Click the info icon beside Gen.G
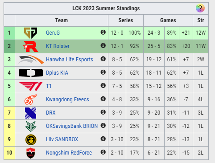Screen dimensions: 215x163 pyautogui.click(x=103, y=32)
